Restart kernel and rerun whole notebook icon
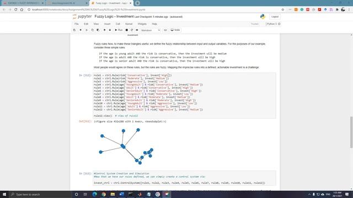 [x=137, y=30]
